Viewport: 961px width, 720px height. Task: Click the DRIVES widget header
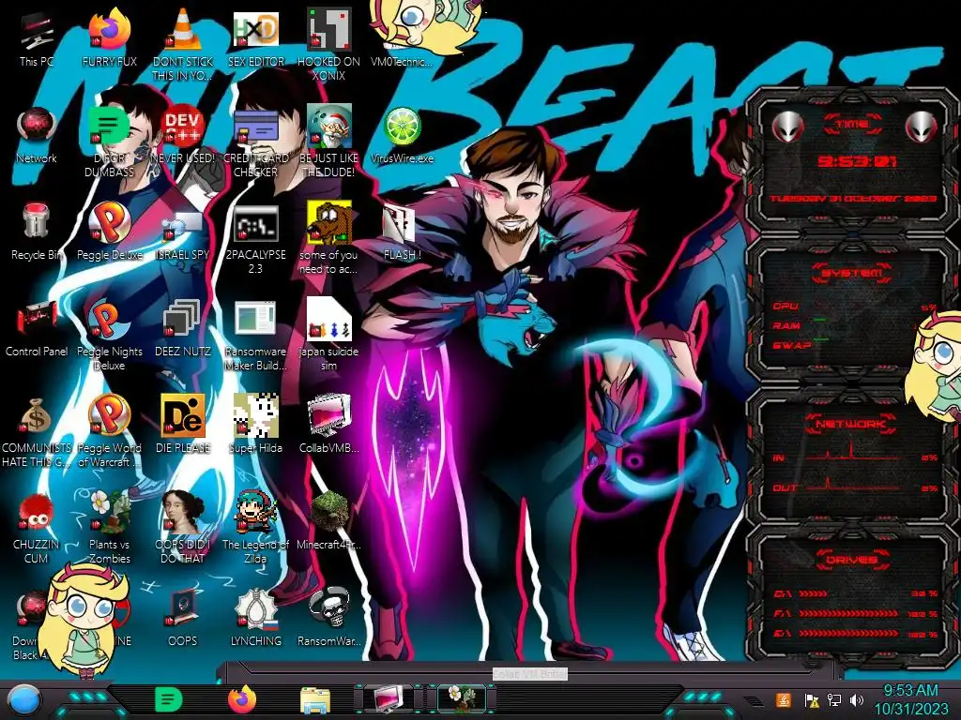tap(851, 560)
